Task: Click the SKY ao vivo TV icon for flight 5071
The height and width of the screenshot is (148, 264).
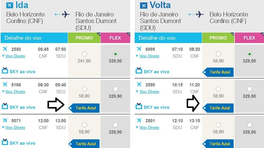Action: click(x=5, y=142)
